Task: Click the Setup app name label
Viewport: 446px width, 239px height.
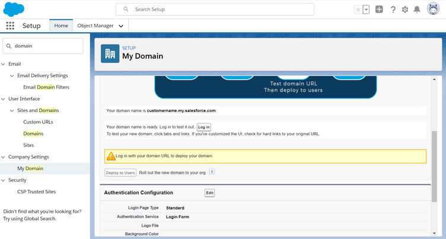Action: click(x=31, y=26)
